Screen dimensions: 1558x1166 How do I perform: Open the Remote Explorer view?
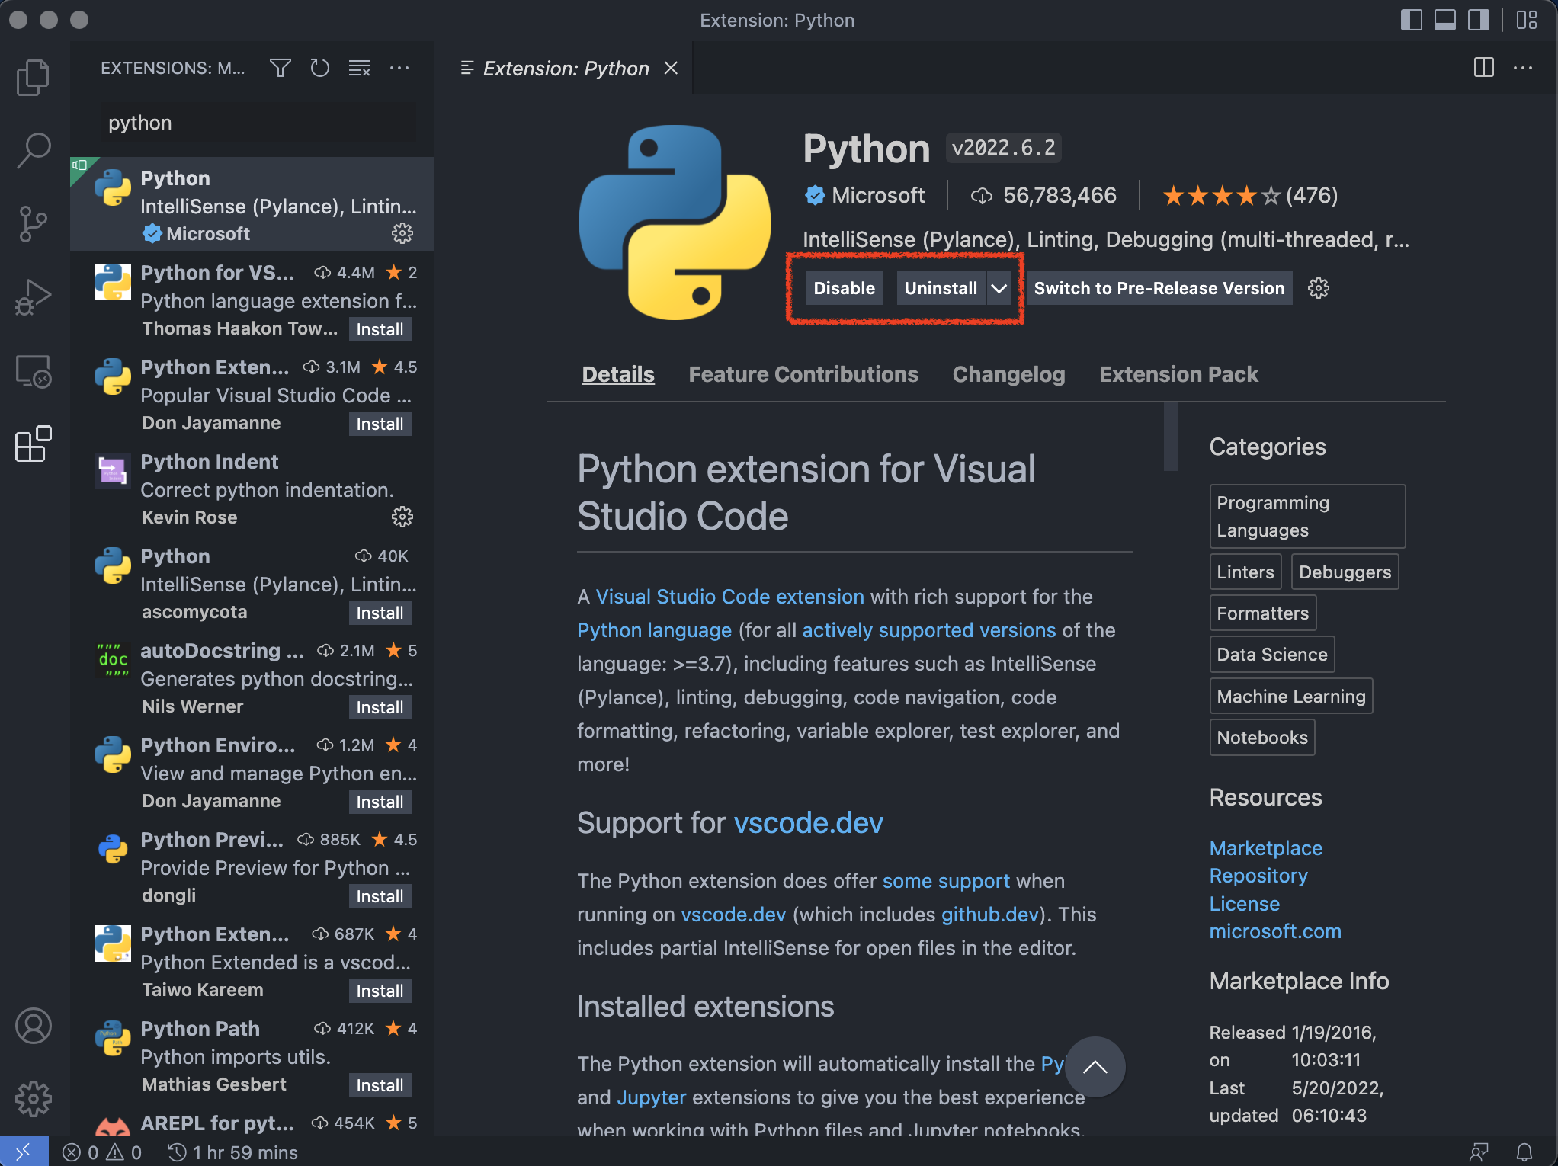coord(34,371)
